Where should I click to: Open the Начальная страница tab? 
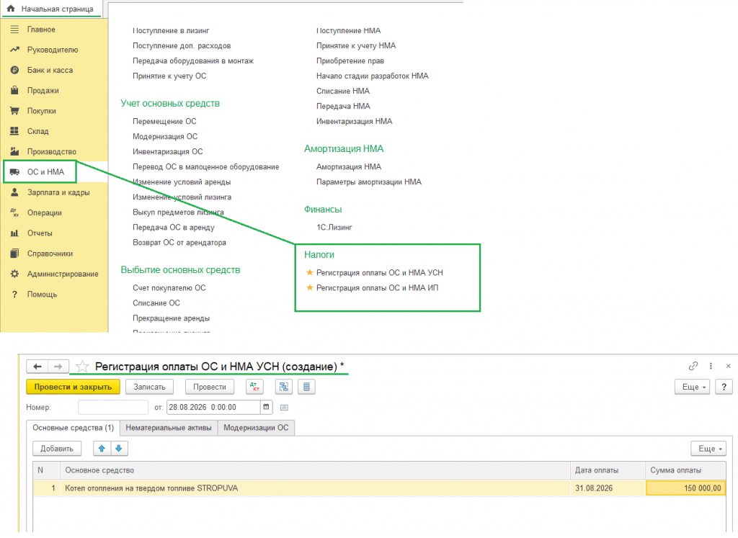pos(51,9)
